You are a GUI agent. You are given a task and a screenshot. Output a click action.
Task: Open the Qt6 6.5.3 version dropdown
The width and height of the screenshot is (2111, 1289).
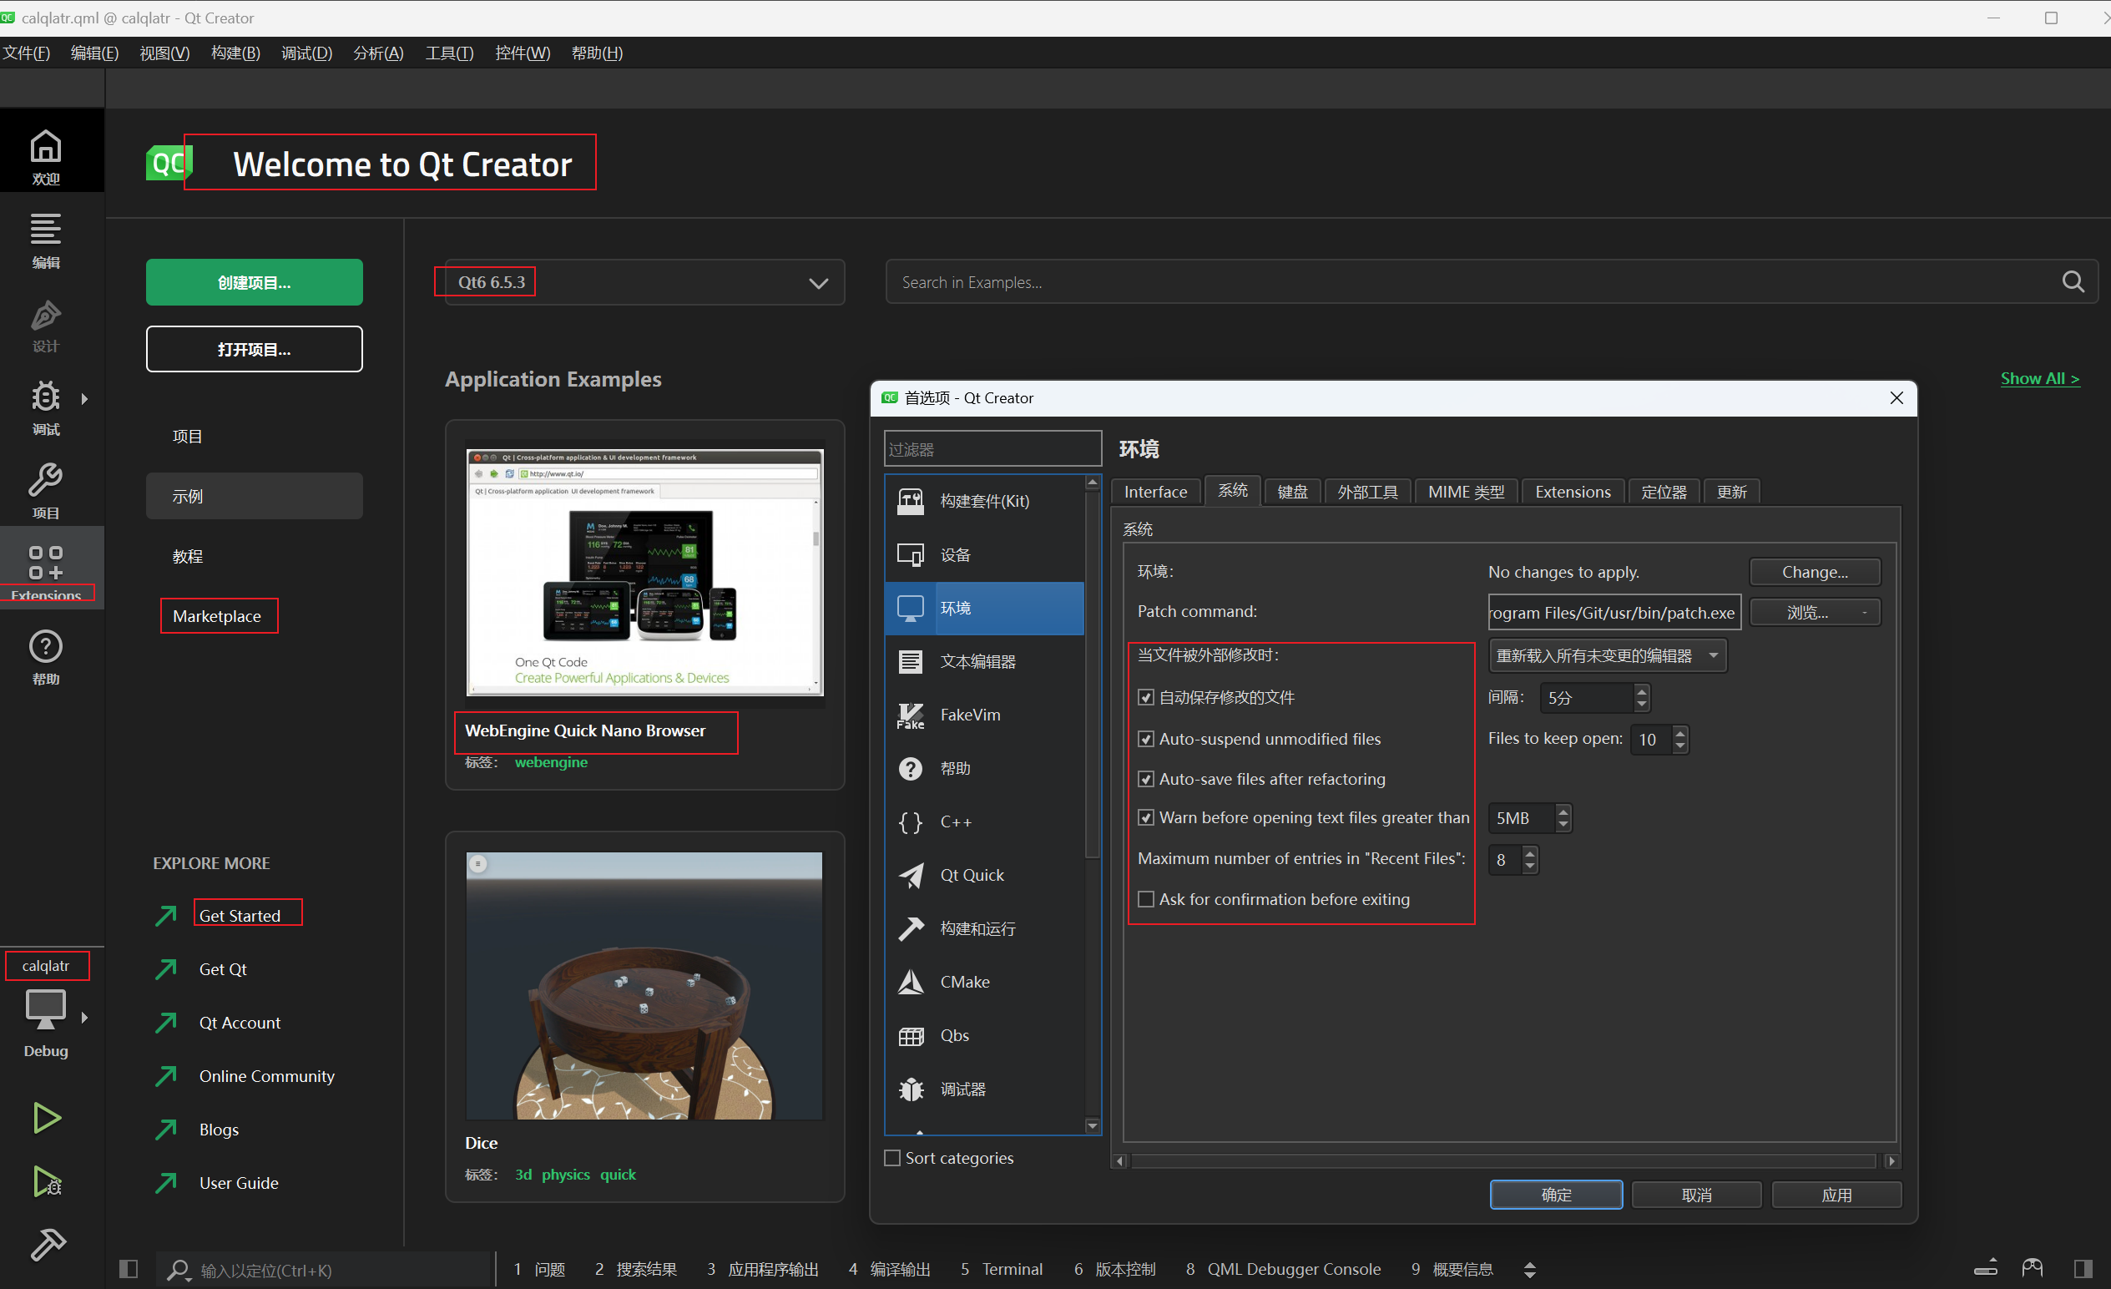coord(645,282)
